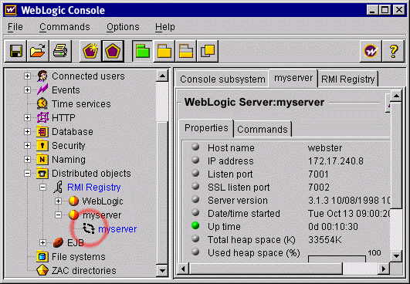The height and width of the screenshot is (284, 410).
Task: Click the Print toolbar icon
Action: coord(60,51)
